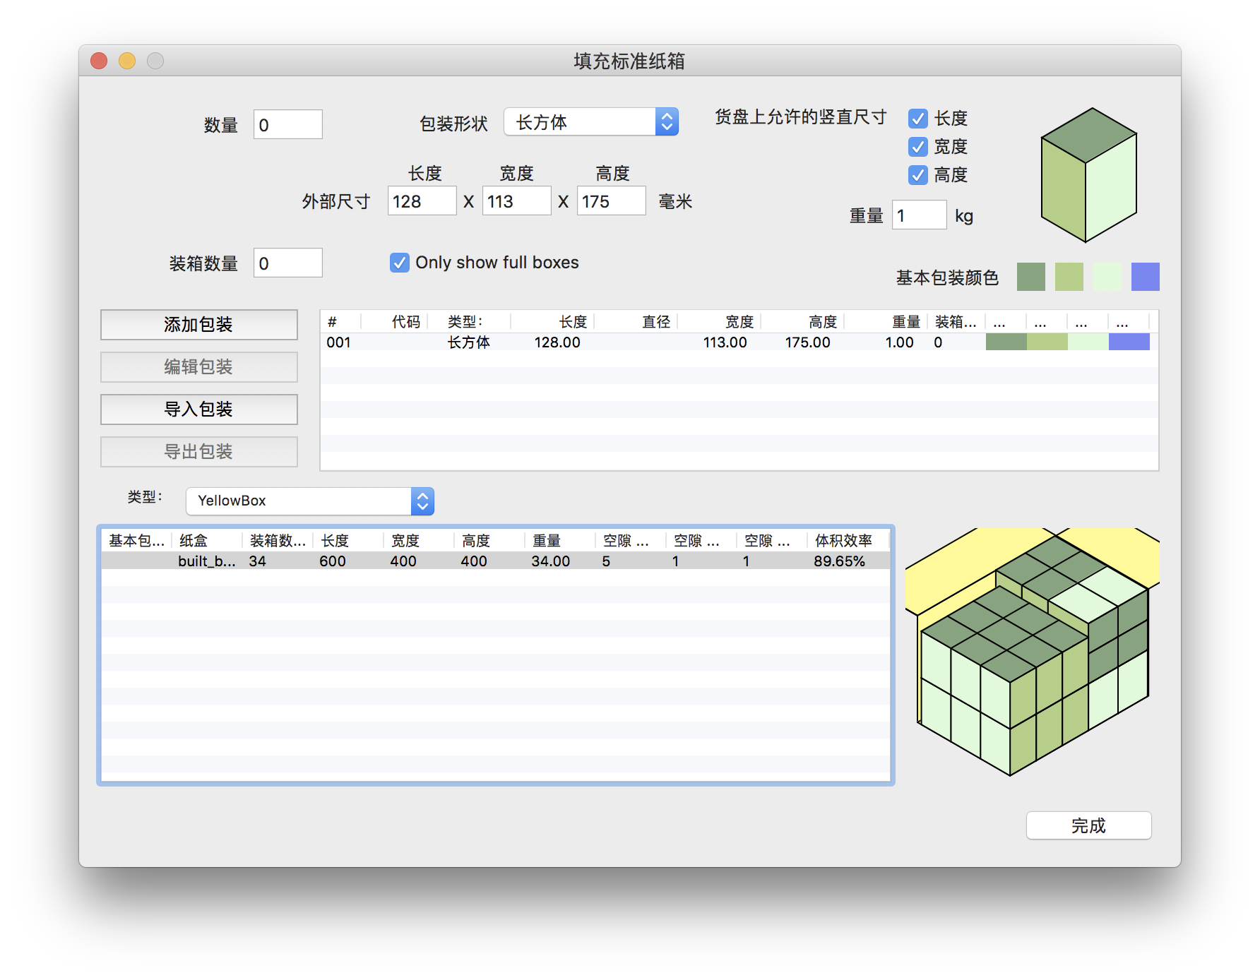The width and height of the screenshot is (1260, 980).
Task: Uncheck the 高度 vertical dimension checkbox
Action: (917, 175)
